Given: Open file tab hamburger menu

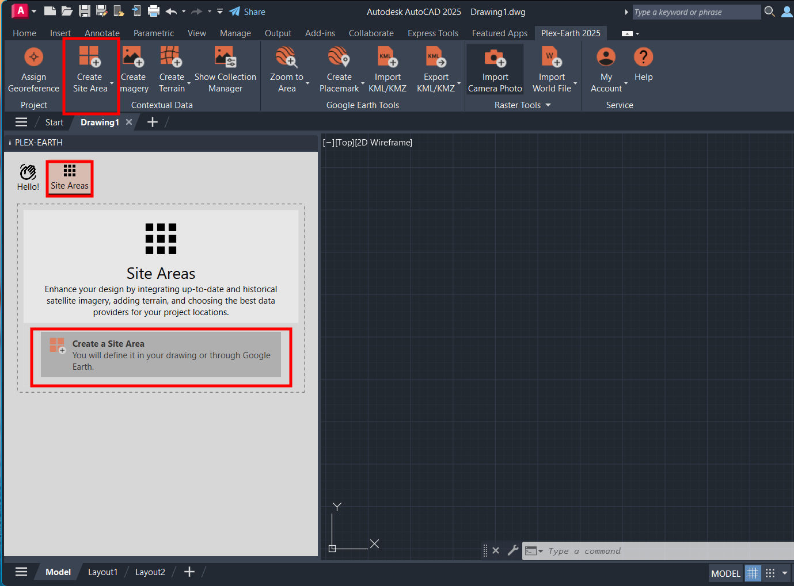Looking at the screenshot, I should click(21, 122).
